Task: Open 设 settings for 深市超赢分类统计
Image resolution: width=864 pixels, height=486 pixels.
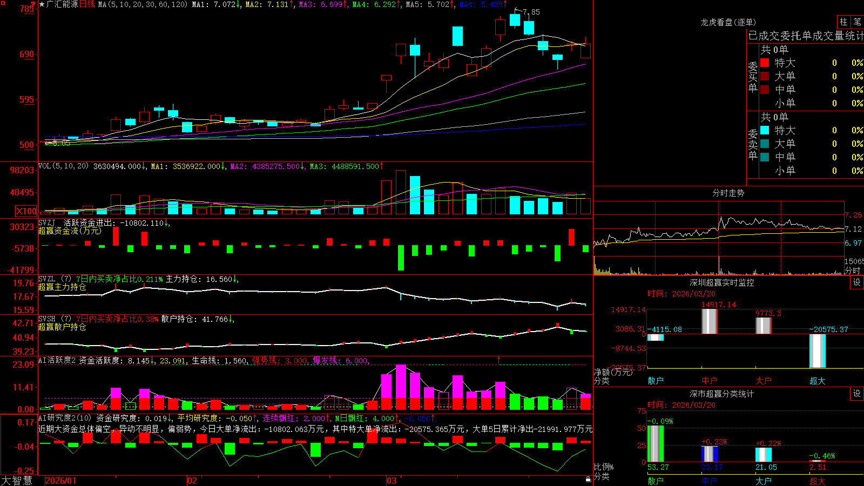Action: coord(857,394)
